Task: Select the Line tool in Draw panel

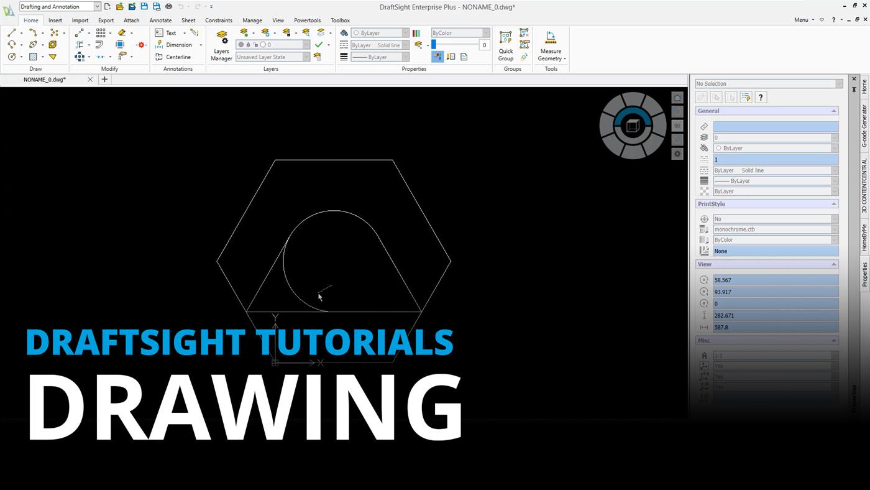Action: [11, 32]
